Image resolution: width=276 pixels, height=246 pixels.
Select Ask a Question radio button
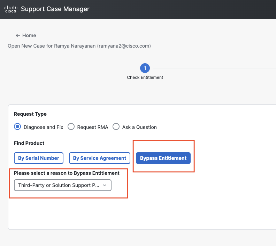click(x=116, y=126)
